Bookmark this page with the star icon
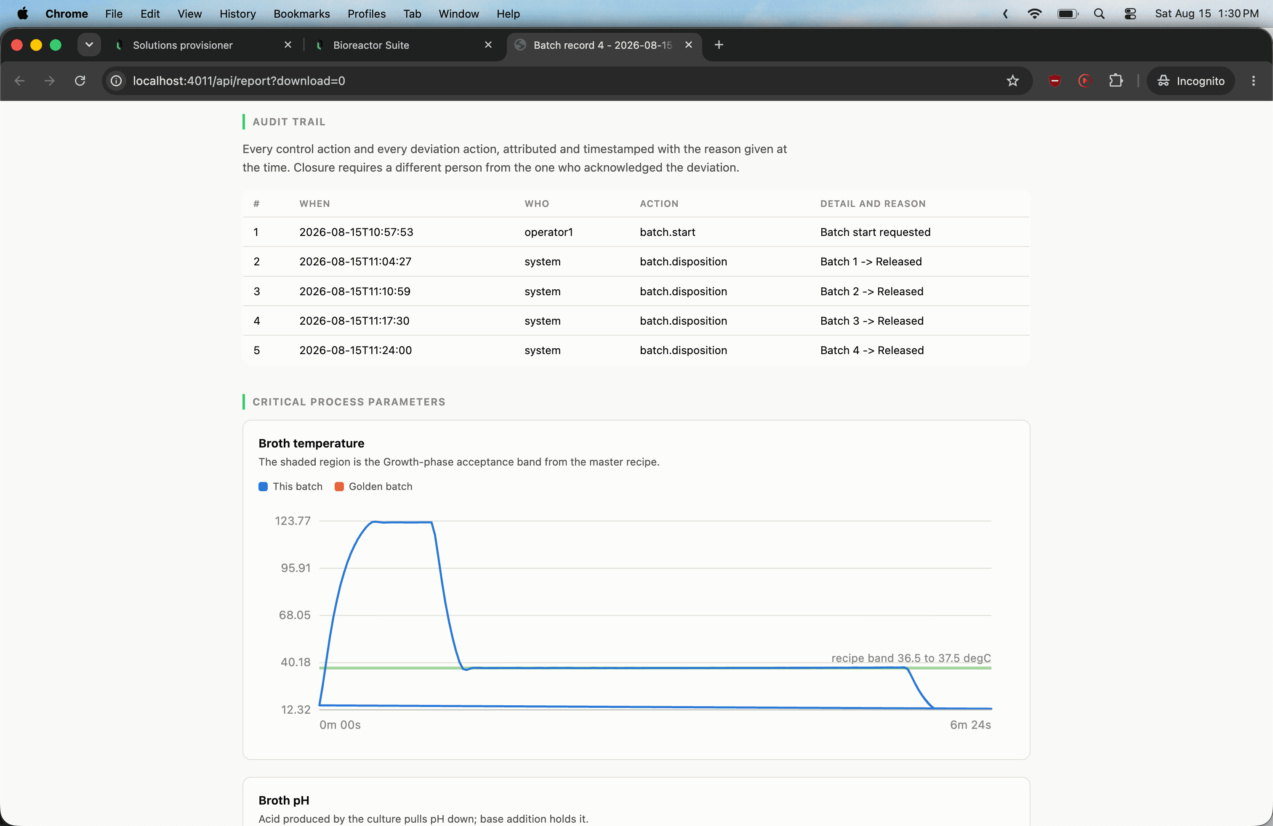 [1012, 81]
